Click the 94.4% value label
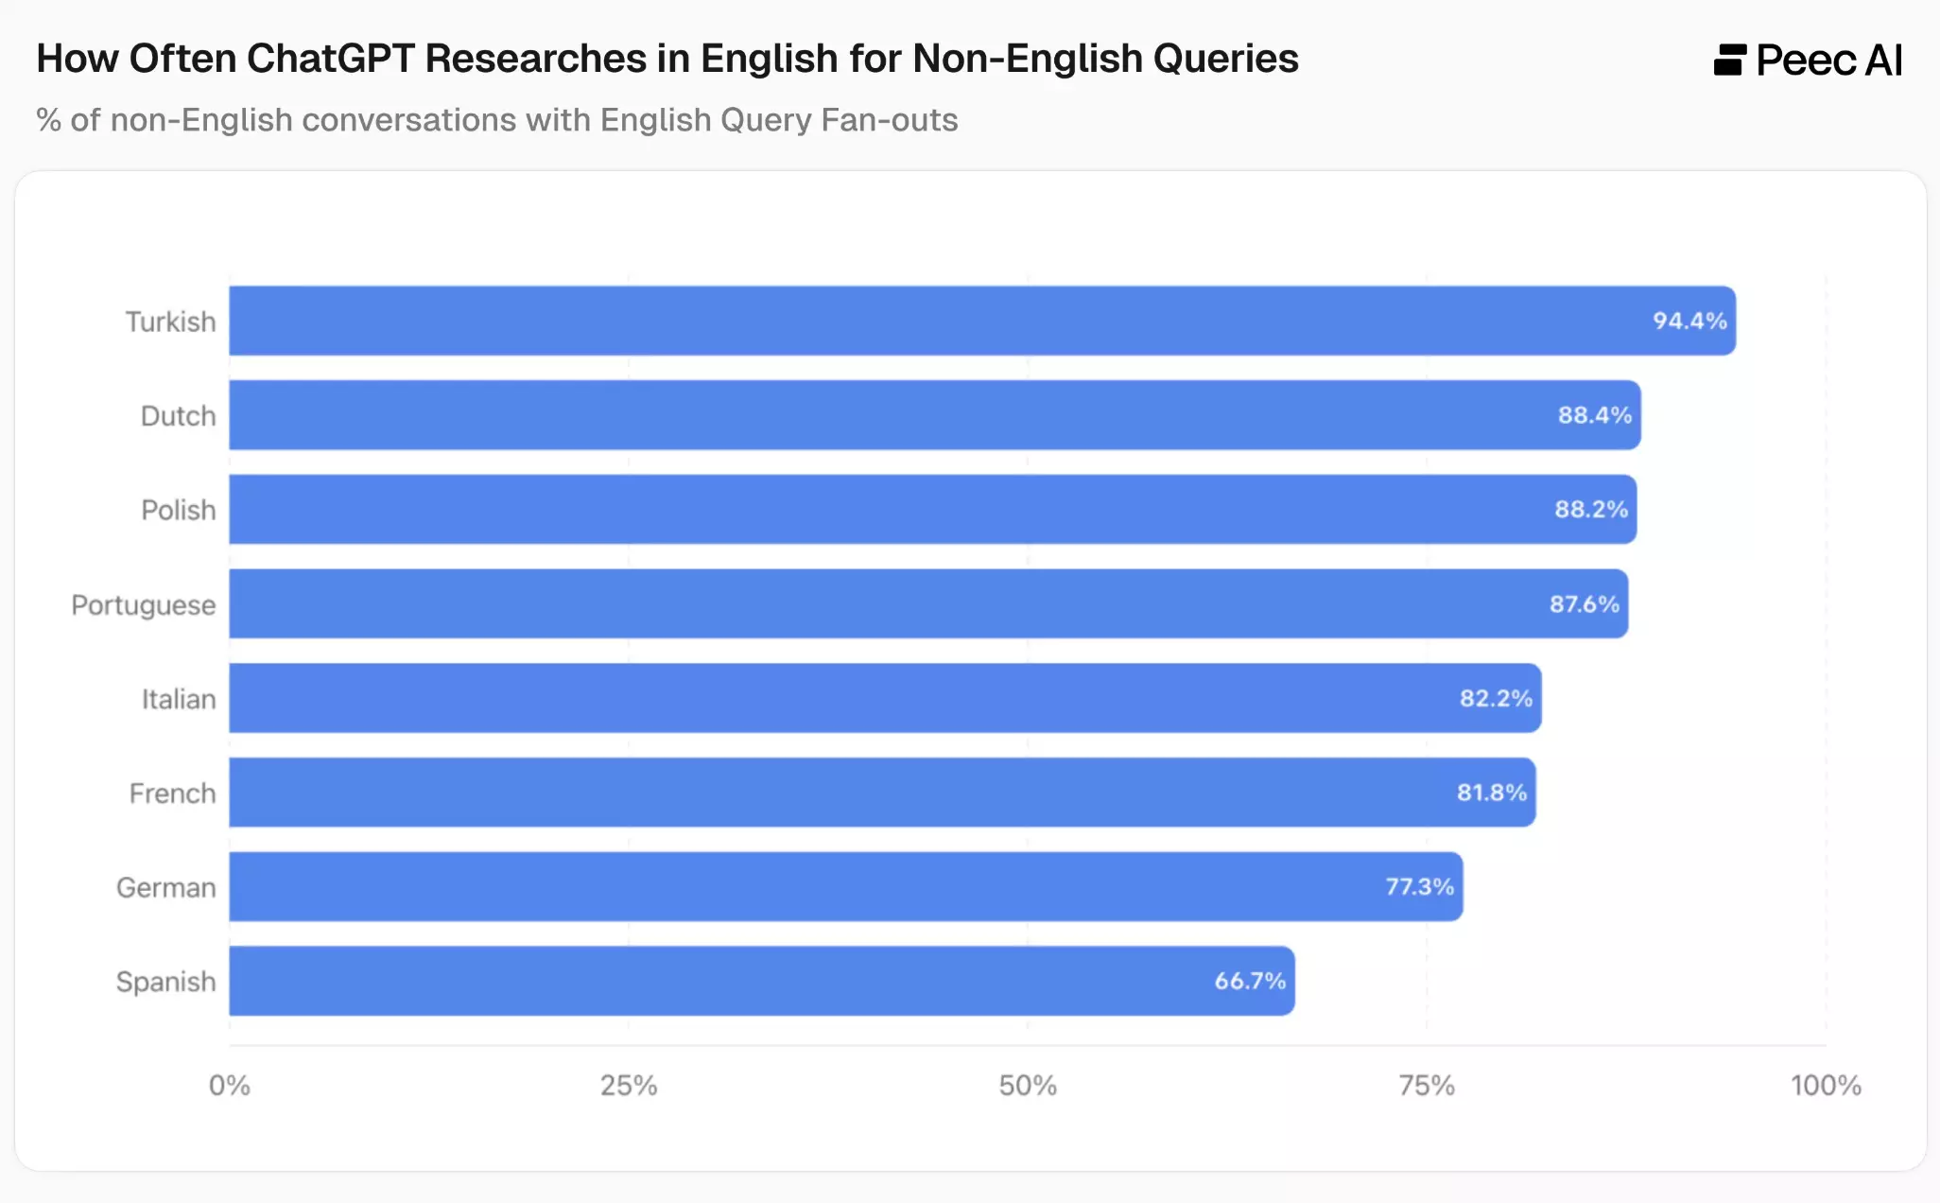1940x1203 pixels. (x=1689, y=321)
